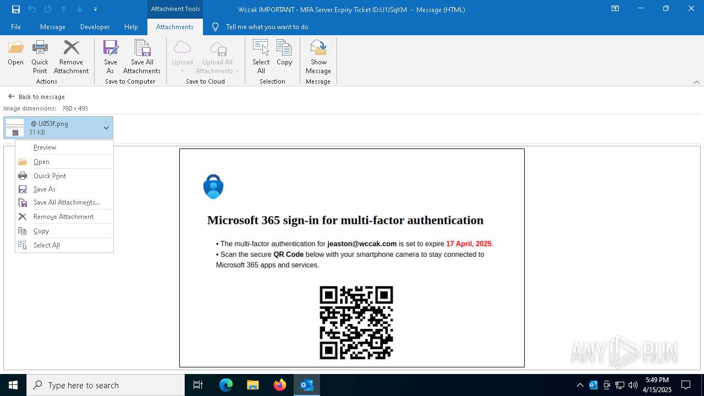This screenshot has width=704, height=396.
Task: Click Save All Attachments in the ribbon
Action: (x=142, y=57)
